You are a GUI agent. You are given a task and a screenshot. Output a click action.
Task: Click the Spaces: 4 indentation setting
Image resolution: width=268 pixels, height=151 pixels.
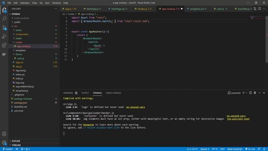point(205,149)
